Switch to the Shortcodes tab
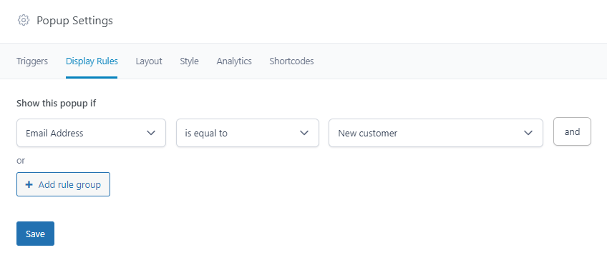This screenshot has width=607, height=265. (x=291, y=61)
